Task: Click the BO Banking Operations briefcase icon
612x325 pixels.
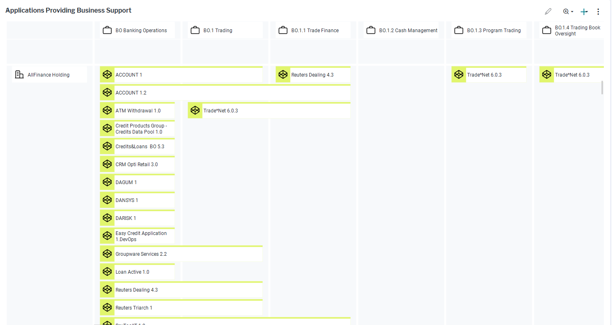Action: pyautogui.click(x=107, y=31)
